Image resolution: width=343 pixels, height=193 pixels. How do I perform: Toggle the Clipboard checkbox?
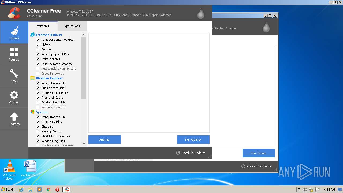38,127
